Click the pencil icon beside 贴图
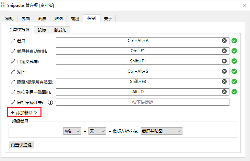The width and height of the screenshot is (250, 161). coord(13,72)
